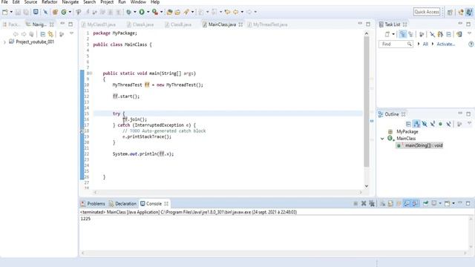The width and height of the screenshot is (475, 267).
Task: Open the Navigator view menu triangle
Action: [x=71, y=33]
